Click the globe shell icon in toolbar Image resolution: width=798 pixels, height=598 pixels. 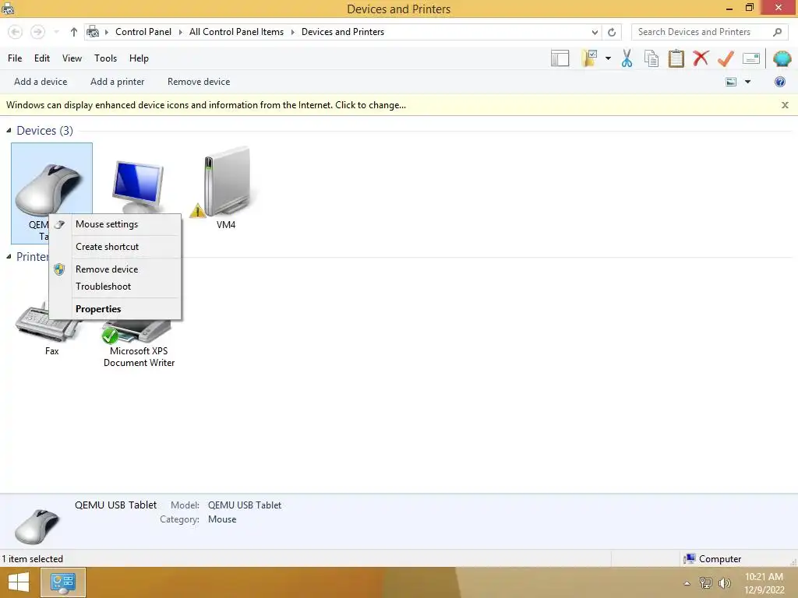click(782, 58)
